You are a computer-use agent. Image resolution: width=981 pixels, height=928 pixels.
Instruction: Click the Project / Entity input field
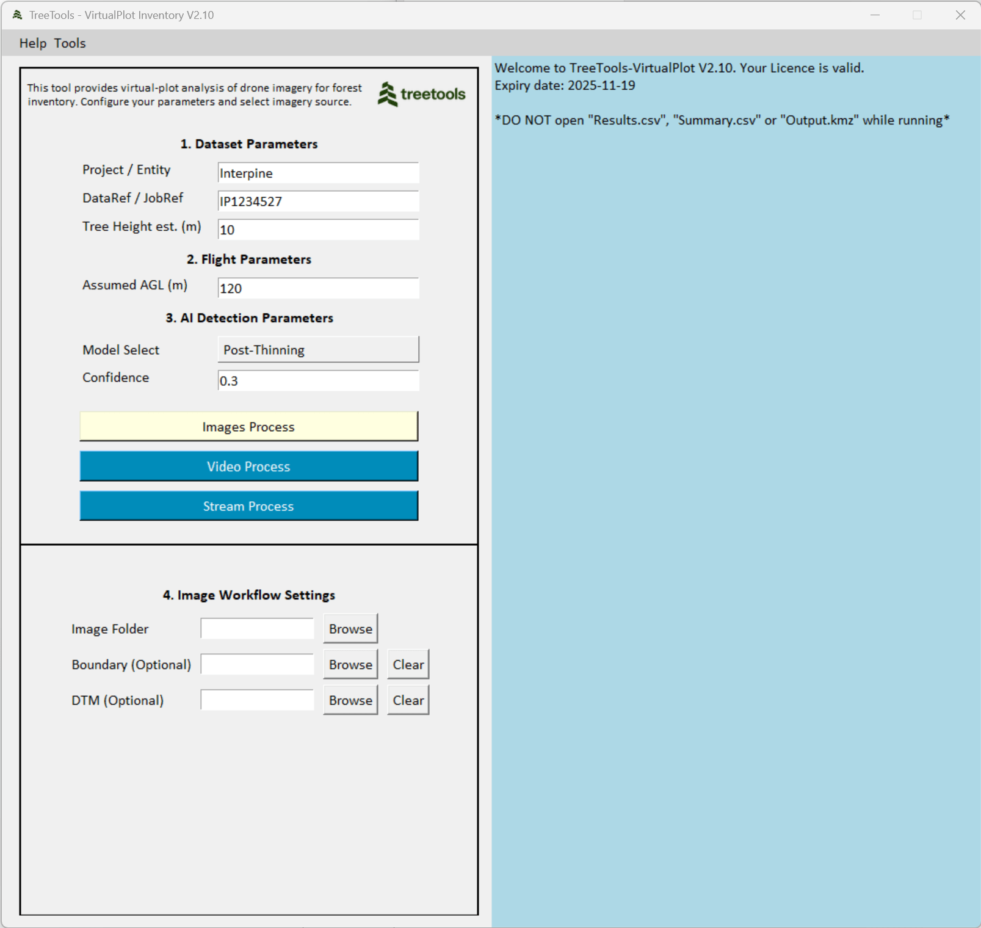[x=318, y=173]
